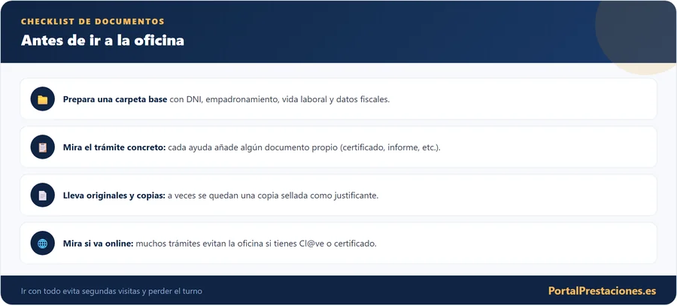677x306 pixels.
Task: Click the clipboard icon beside 'Mira el trámite concreto'
Action: click(x=42, y=147)
